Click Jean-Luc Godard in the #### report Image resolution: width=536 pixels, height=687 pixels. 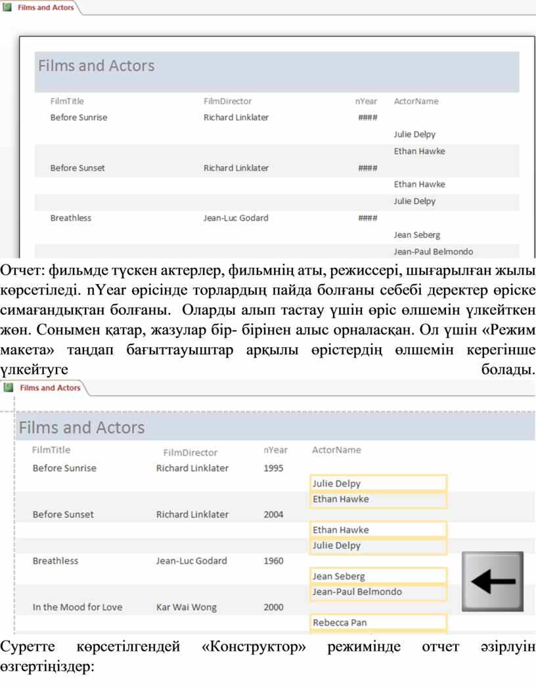pos(236,218)
